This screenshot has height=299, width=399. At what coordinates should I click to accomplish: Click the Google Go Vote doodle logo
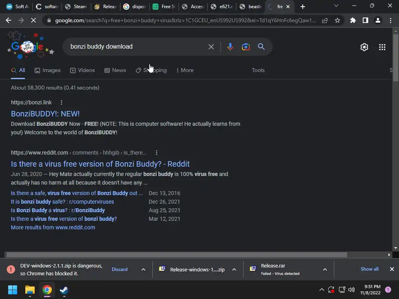[30, 46]
